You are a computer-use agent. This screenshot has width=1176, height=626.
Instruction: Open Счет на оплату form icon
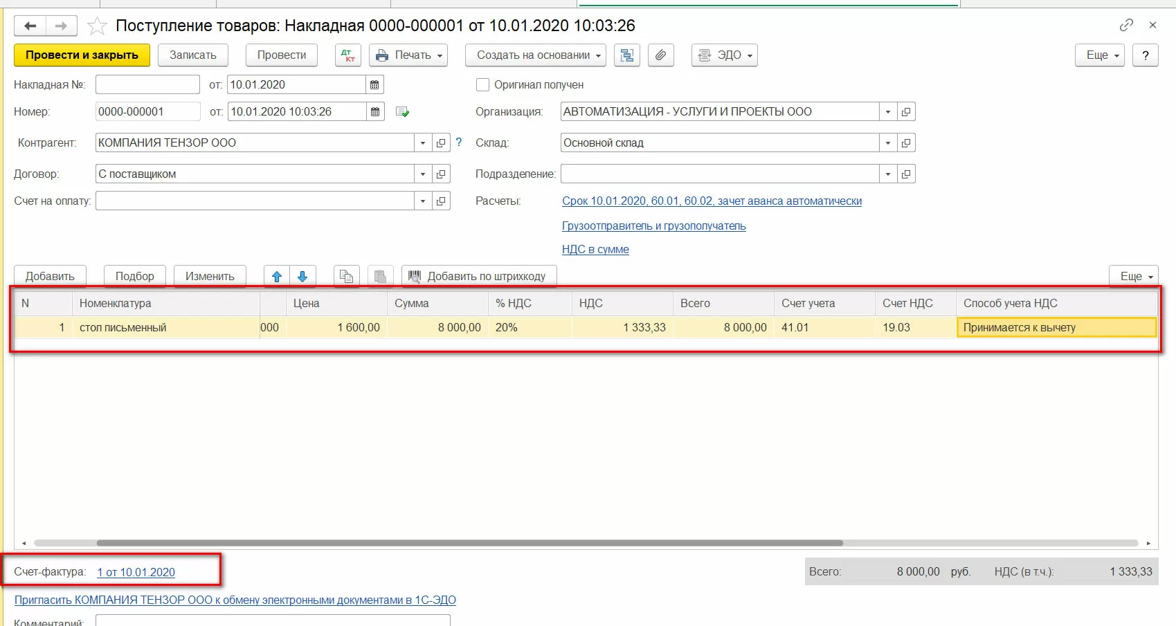tap(441, 201)
